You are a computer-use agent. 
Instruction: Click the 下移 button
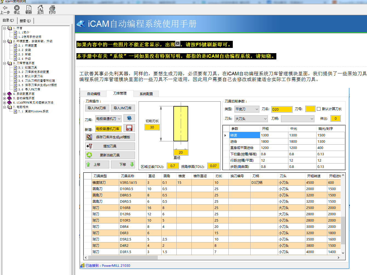click(123, 164)
